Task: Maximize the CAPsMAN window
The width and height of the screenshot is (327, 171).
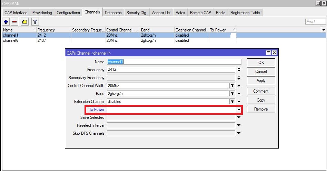Action: (318, 3)
